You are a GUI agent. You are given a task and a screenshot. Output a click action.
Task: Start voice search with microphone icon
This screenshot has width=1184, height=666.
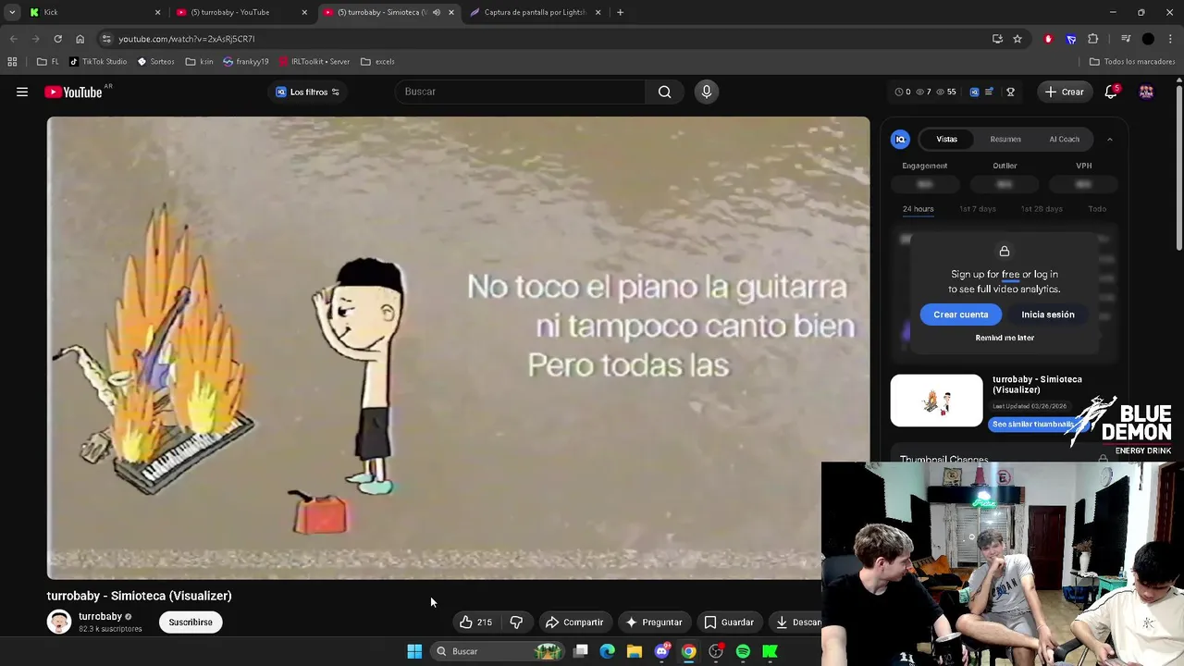pyautogui.click(x=706, y=92)
